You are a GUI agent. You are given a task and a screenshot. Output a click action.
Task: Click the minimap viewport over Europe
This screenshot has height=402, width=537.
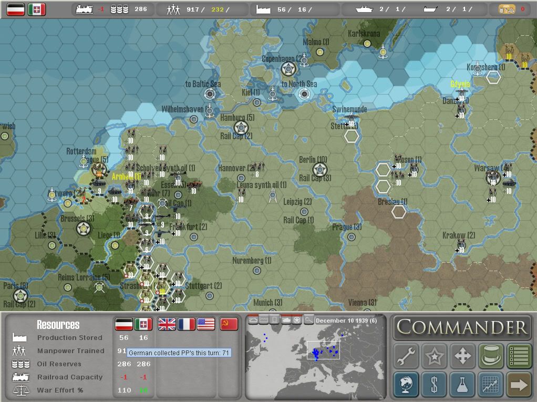coord(324,350)
